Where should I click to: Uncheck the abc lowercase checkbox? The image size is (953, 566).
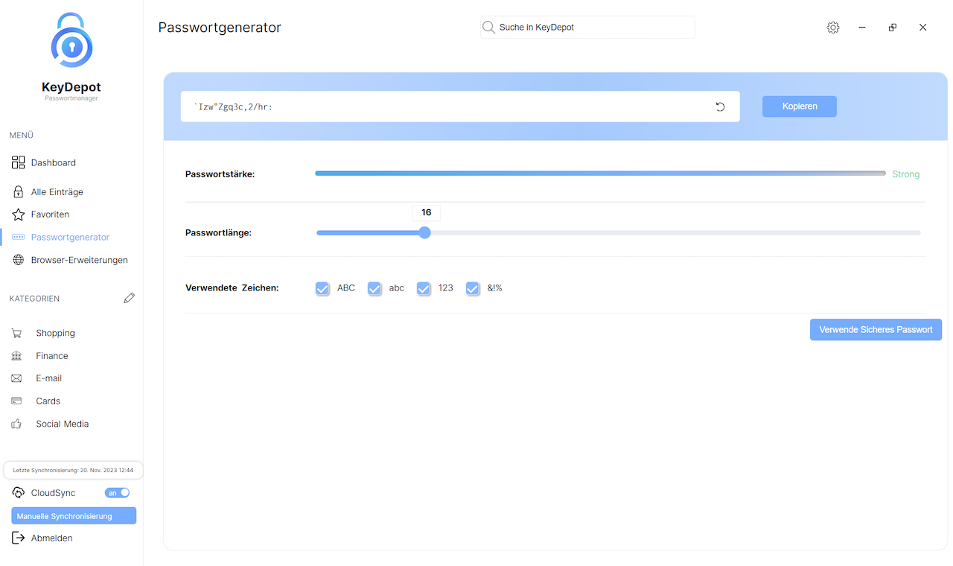[x=374, y=288]
